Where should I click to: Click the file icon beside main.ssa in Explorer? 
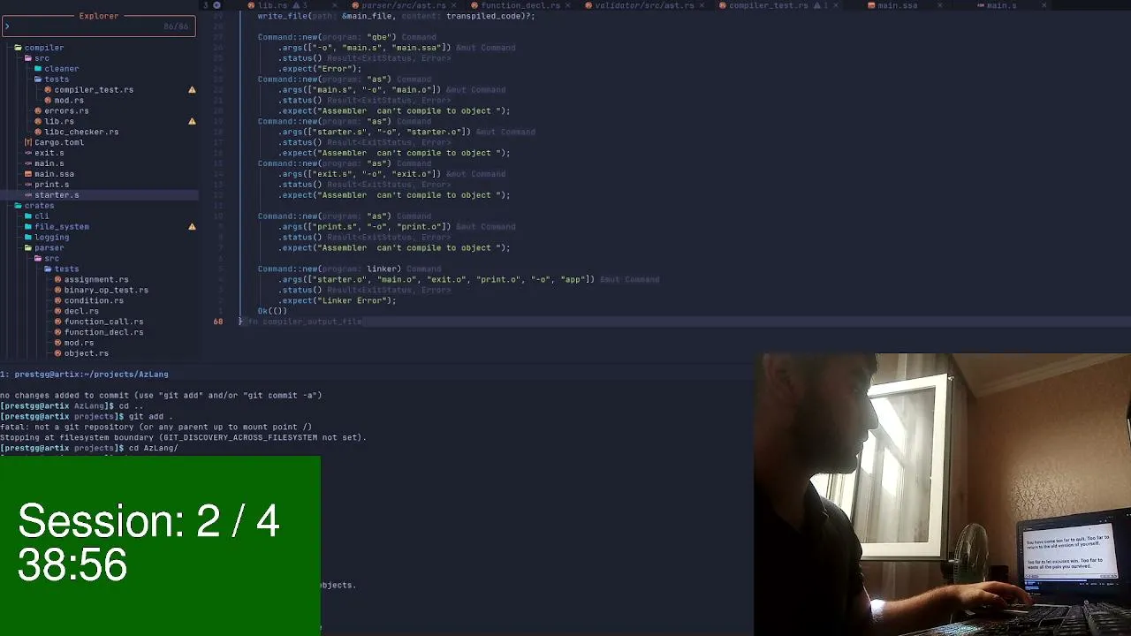pos(28,174)
